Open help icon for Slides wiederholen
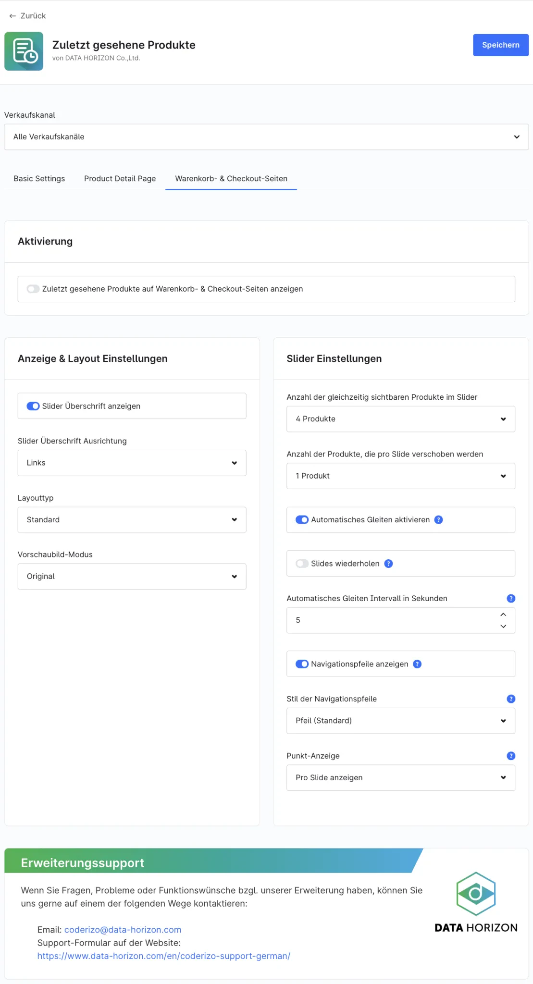Screen dimensions: 533x984 click(x=388, y=564)
